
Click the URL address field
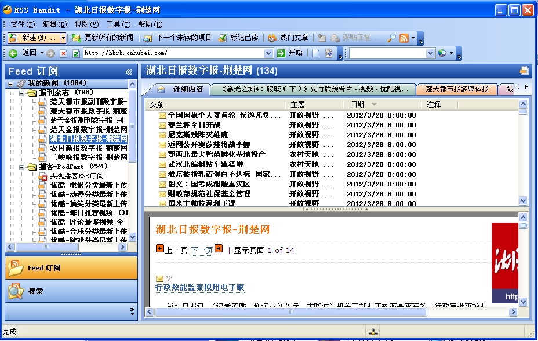click(x=173, y=53)
